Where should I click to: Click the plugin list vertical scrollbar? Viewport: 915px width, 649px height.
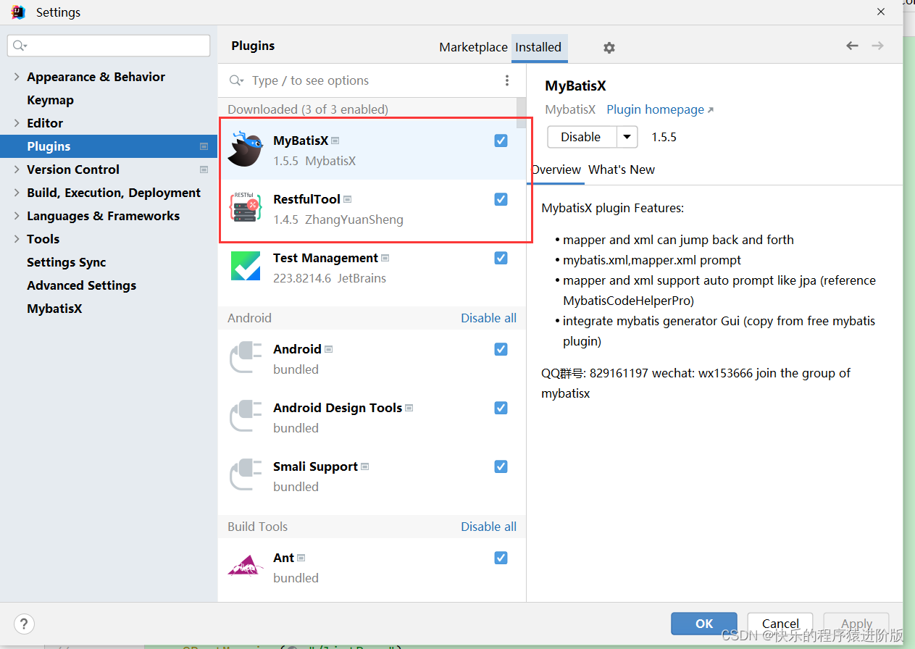tap(521, 113)
